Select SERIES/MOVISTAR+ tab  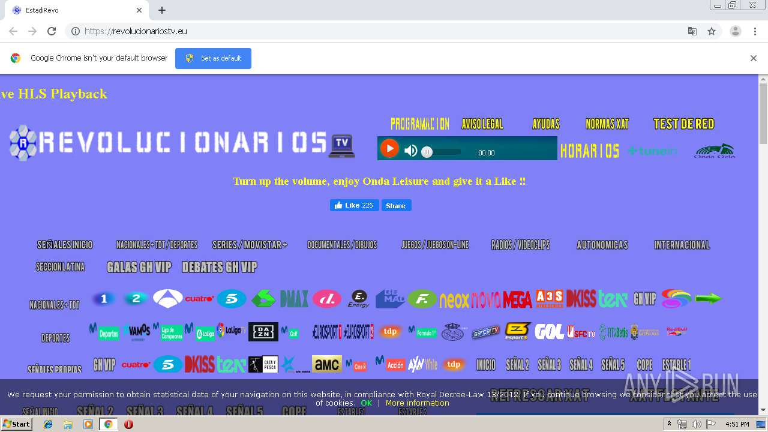pos(250,245)
